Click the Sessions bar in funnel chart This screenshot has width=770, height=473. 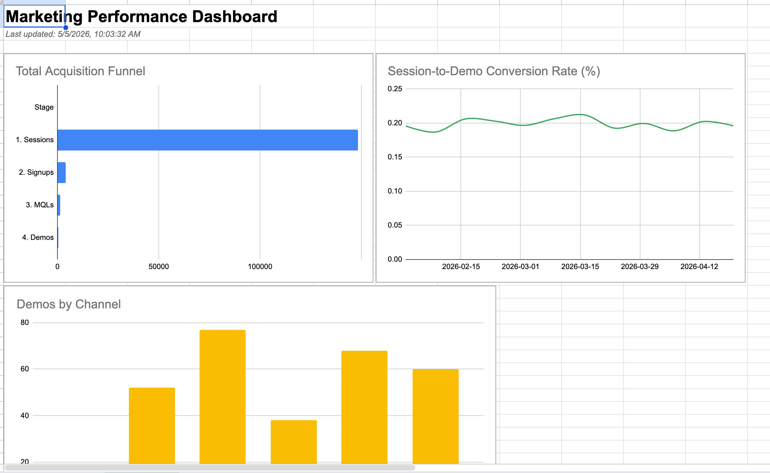(208, 140)
